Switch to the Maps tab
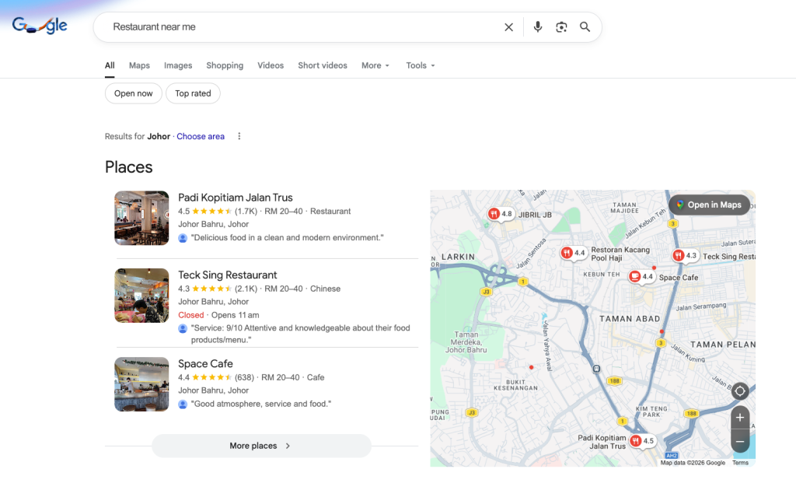796x483 pixels. (x=139, y=65)
